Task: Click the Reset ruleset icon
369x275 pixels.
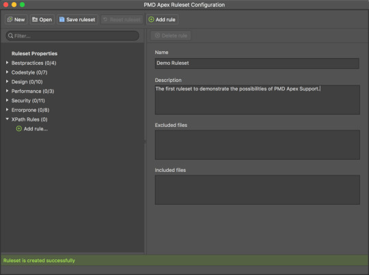Action: (105, 20)
